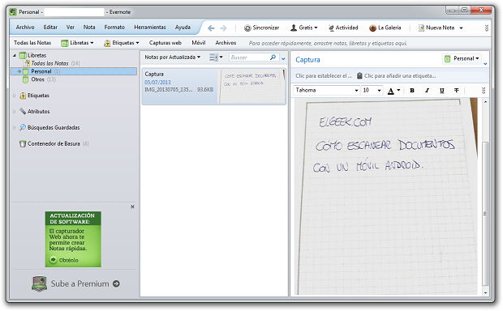Toggle bold formatting
This screenshot has height=311, width=503.
(412, 91)
